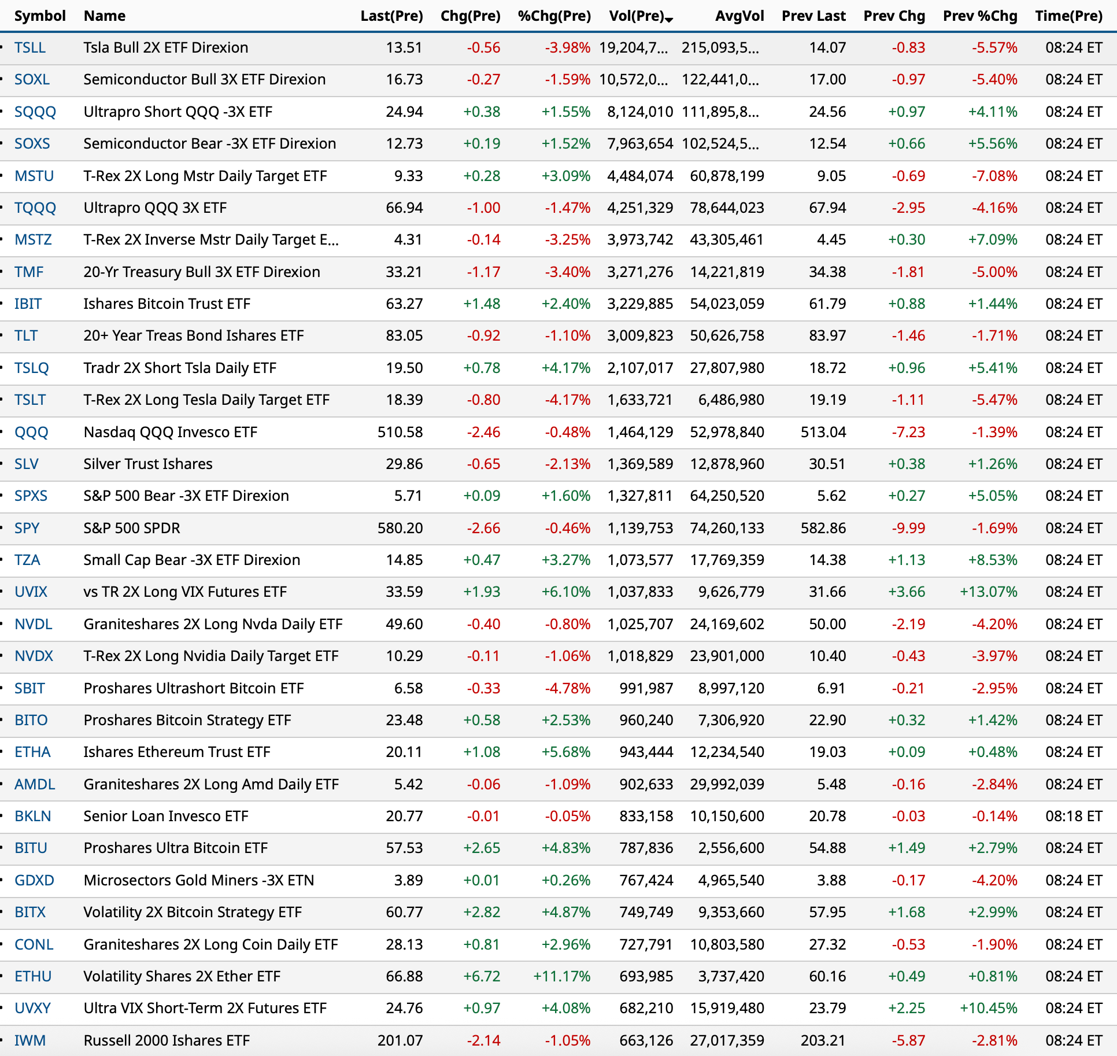Select the QQQ ticker link

[x=31, y=432]
